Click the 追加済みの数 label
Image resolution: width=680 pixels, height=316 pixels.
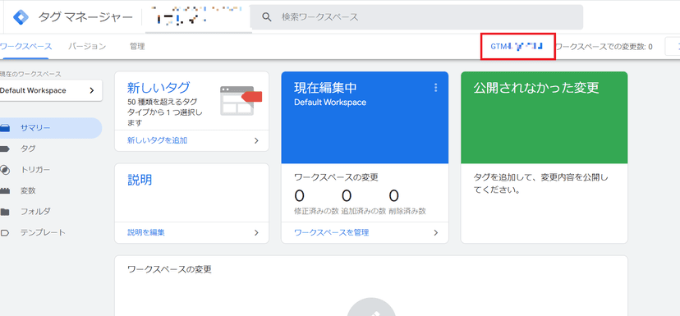click(364, 211)
